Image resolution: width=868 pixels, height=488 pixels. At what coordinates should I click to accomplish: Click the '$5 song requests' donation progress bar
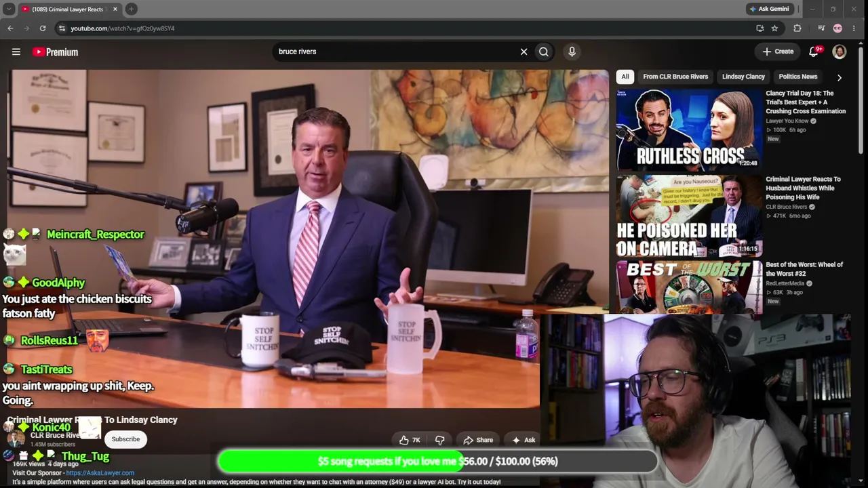pos(437,462)
